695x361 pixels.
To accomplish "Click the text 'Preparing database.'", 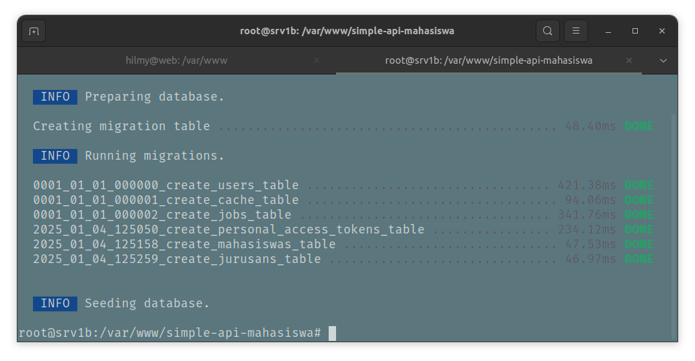I will click(155, 97).
